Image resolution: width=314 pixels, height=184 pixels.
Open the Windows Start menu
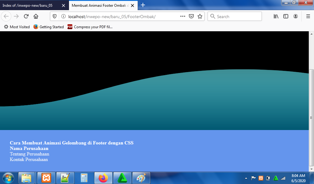click(x=8, y=178)
